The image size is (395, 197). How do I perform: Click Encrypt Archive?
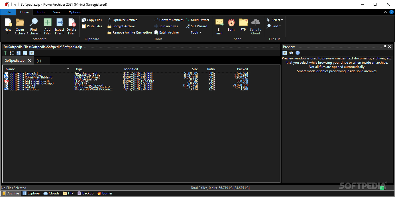coord(121,26)
